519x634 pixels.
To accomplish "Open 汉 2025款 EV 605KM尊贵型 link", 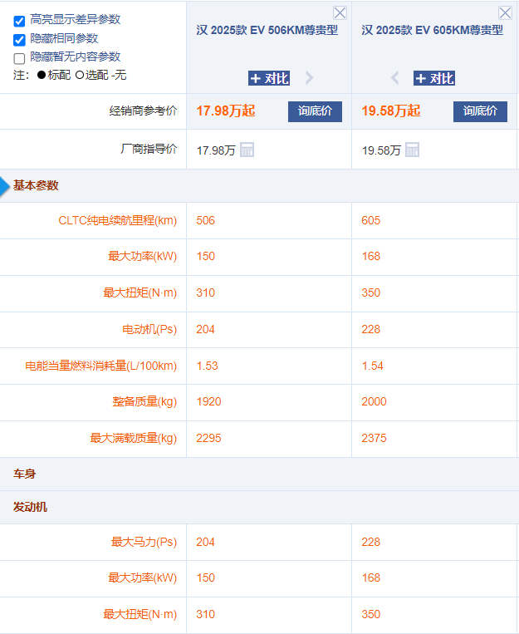I will pyautogui.click(x=432, y=30).
